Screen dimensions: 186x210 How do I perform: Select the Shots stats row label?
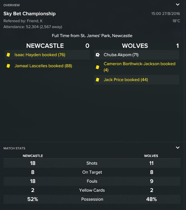pyautogui.click(x=92, y=163)
